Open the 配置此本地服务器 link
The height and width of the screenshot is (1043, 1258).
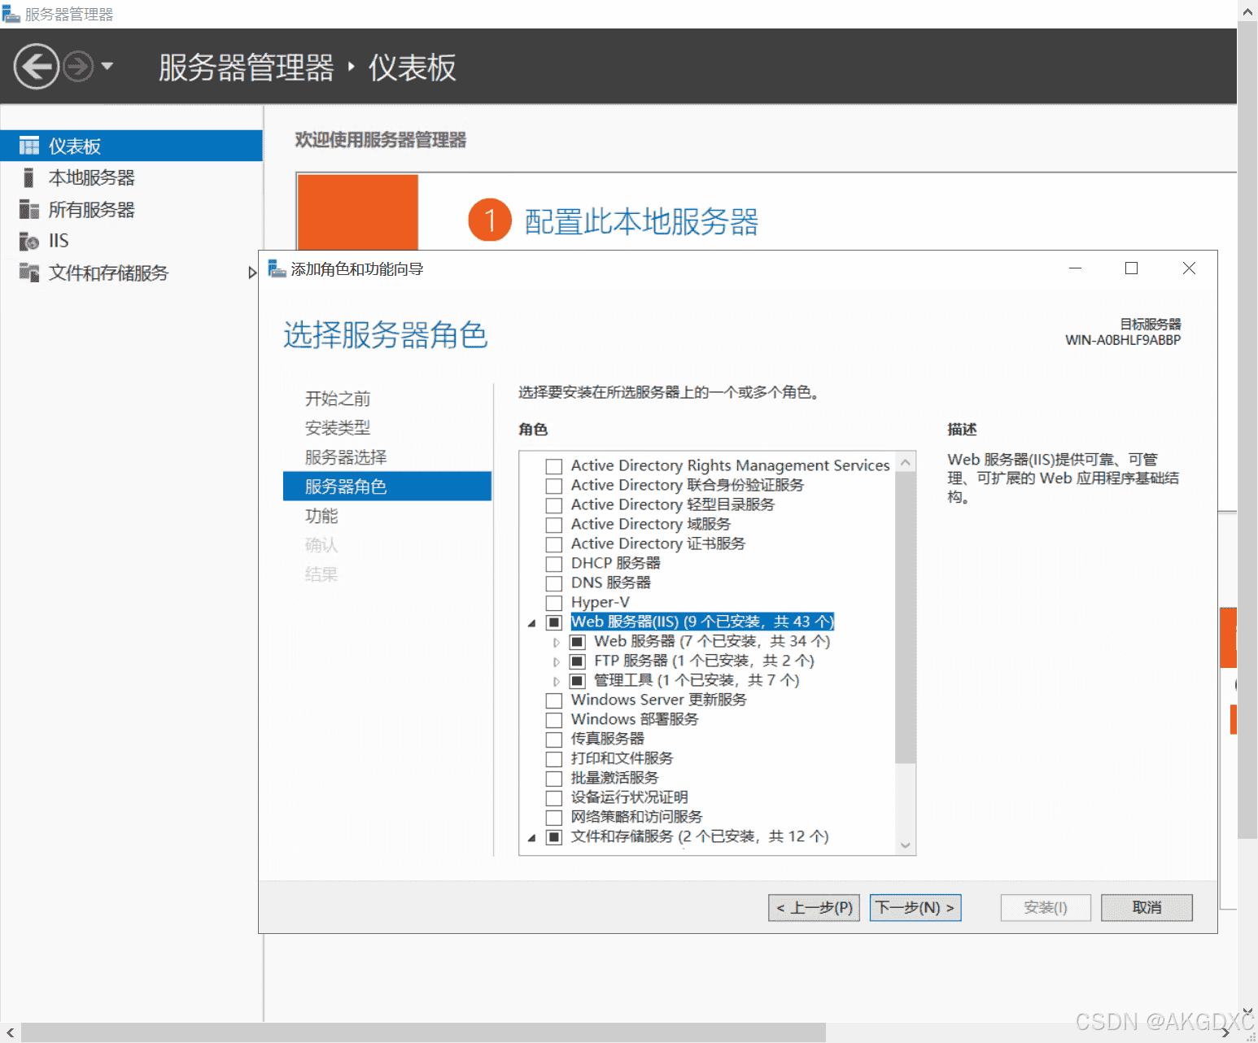(641, 221)
